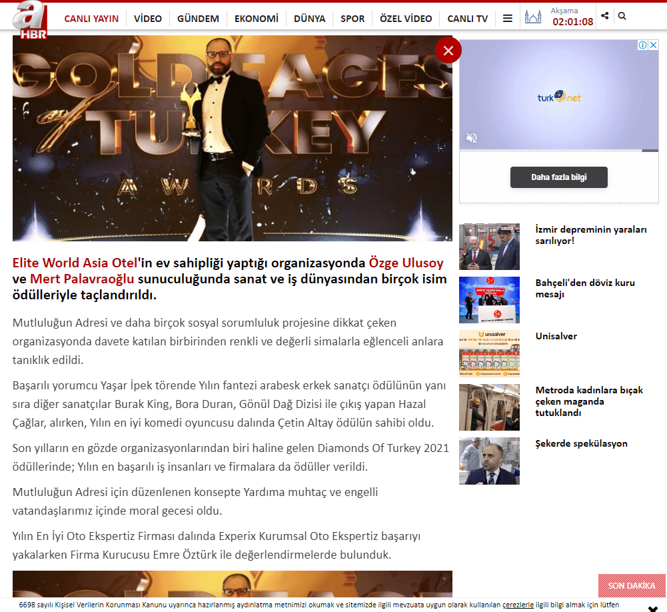Click Daha fazla bilgi button

point(559,177)
